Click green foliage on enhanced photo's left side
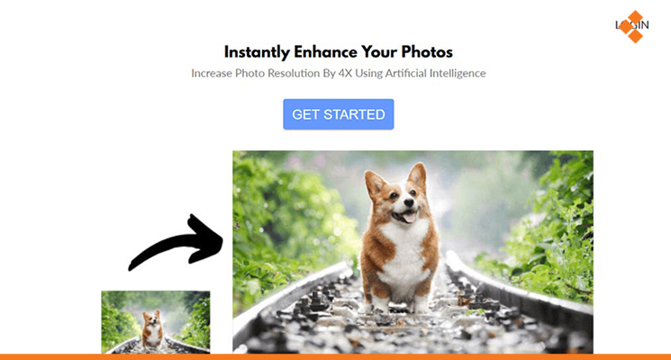The width and height of the screenshot is (671, 360). click(283, 222)
